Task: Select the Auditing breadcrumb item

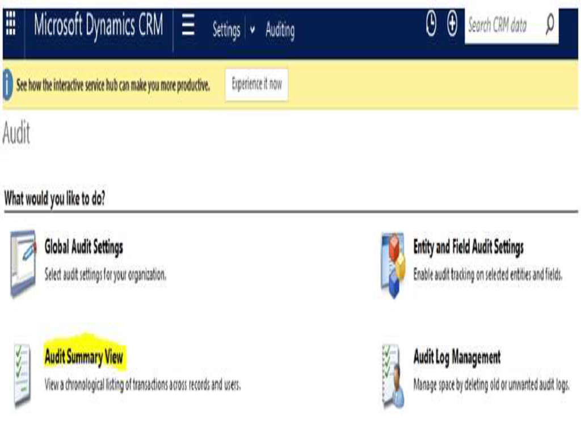Action: (x=280, y=30)
